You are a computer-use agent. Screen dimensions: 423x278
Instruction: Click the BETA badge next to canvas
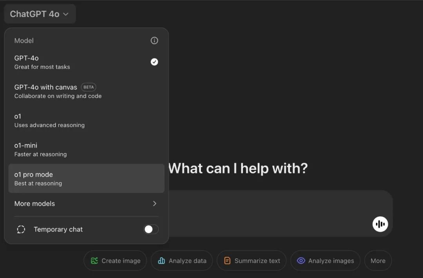click(x=89, y=87)
